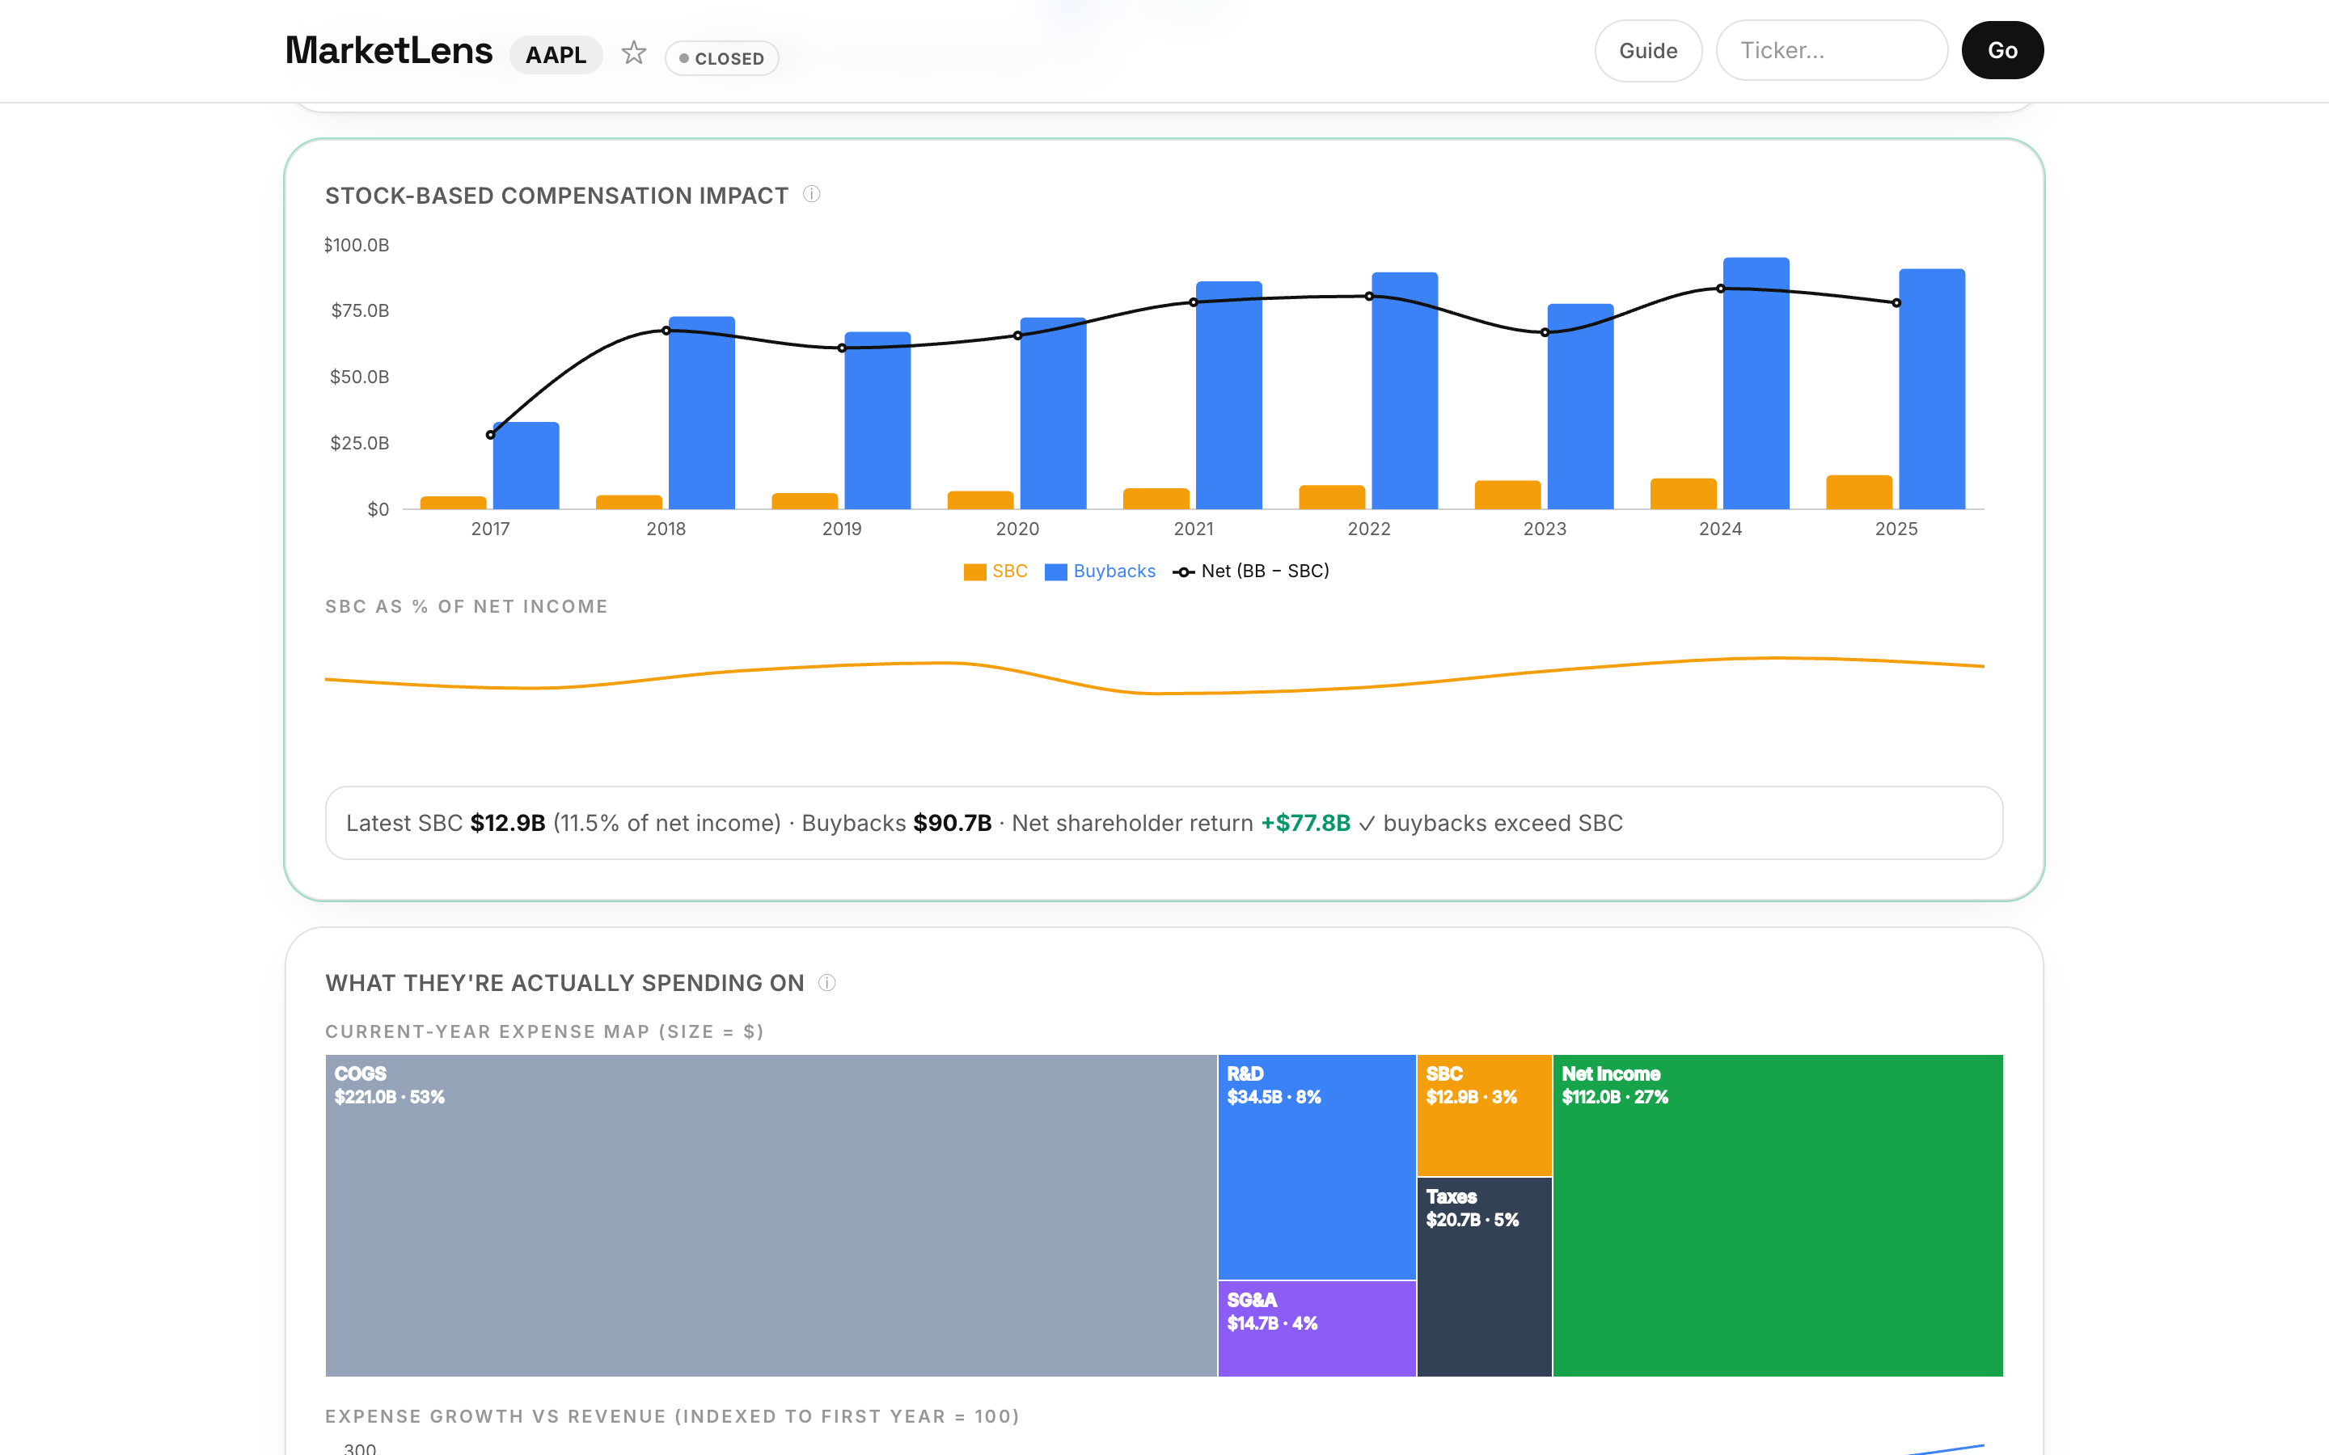Click the 2023 Buybacks bar
2329x1455 pixels.
pyautogui.click(x=1579, y=406)
